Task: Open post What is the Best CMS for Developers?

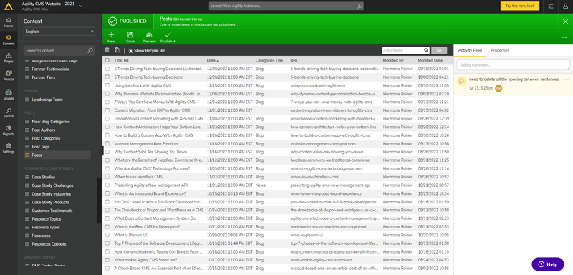Action: tap(147, 227)
